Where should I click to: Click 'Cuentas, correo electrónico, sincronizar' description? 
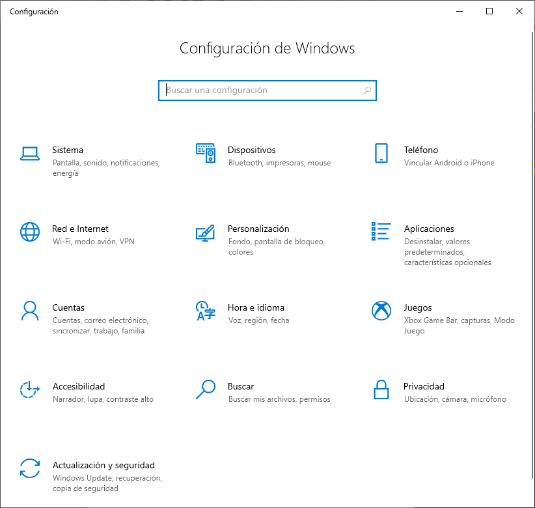pyautogui.click(x=100, y=326)
